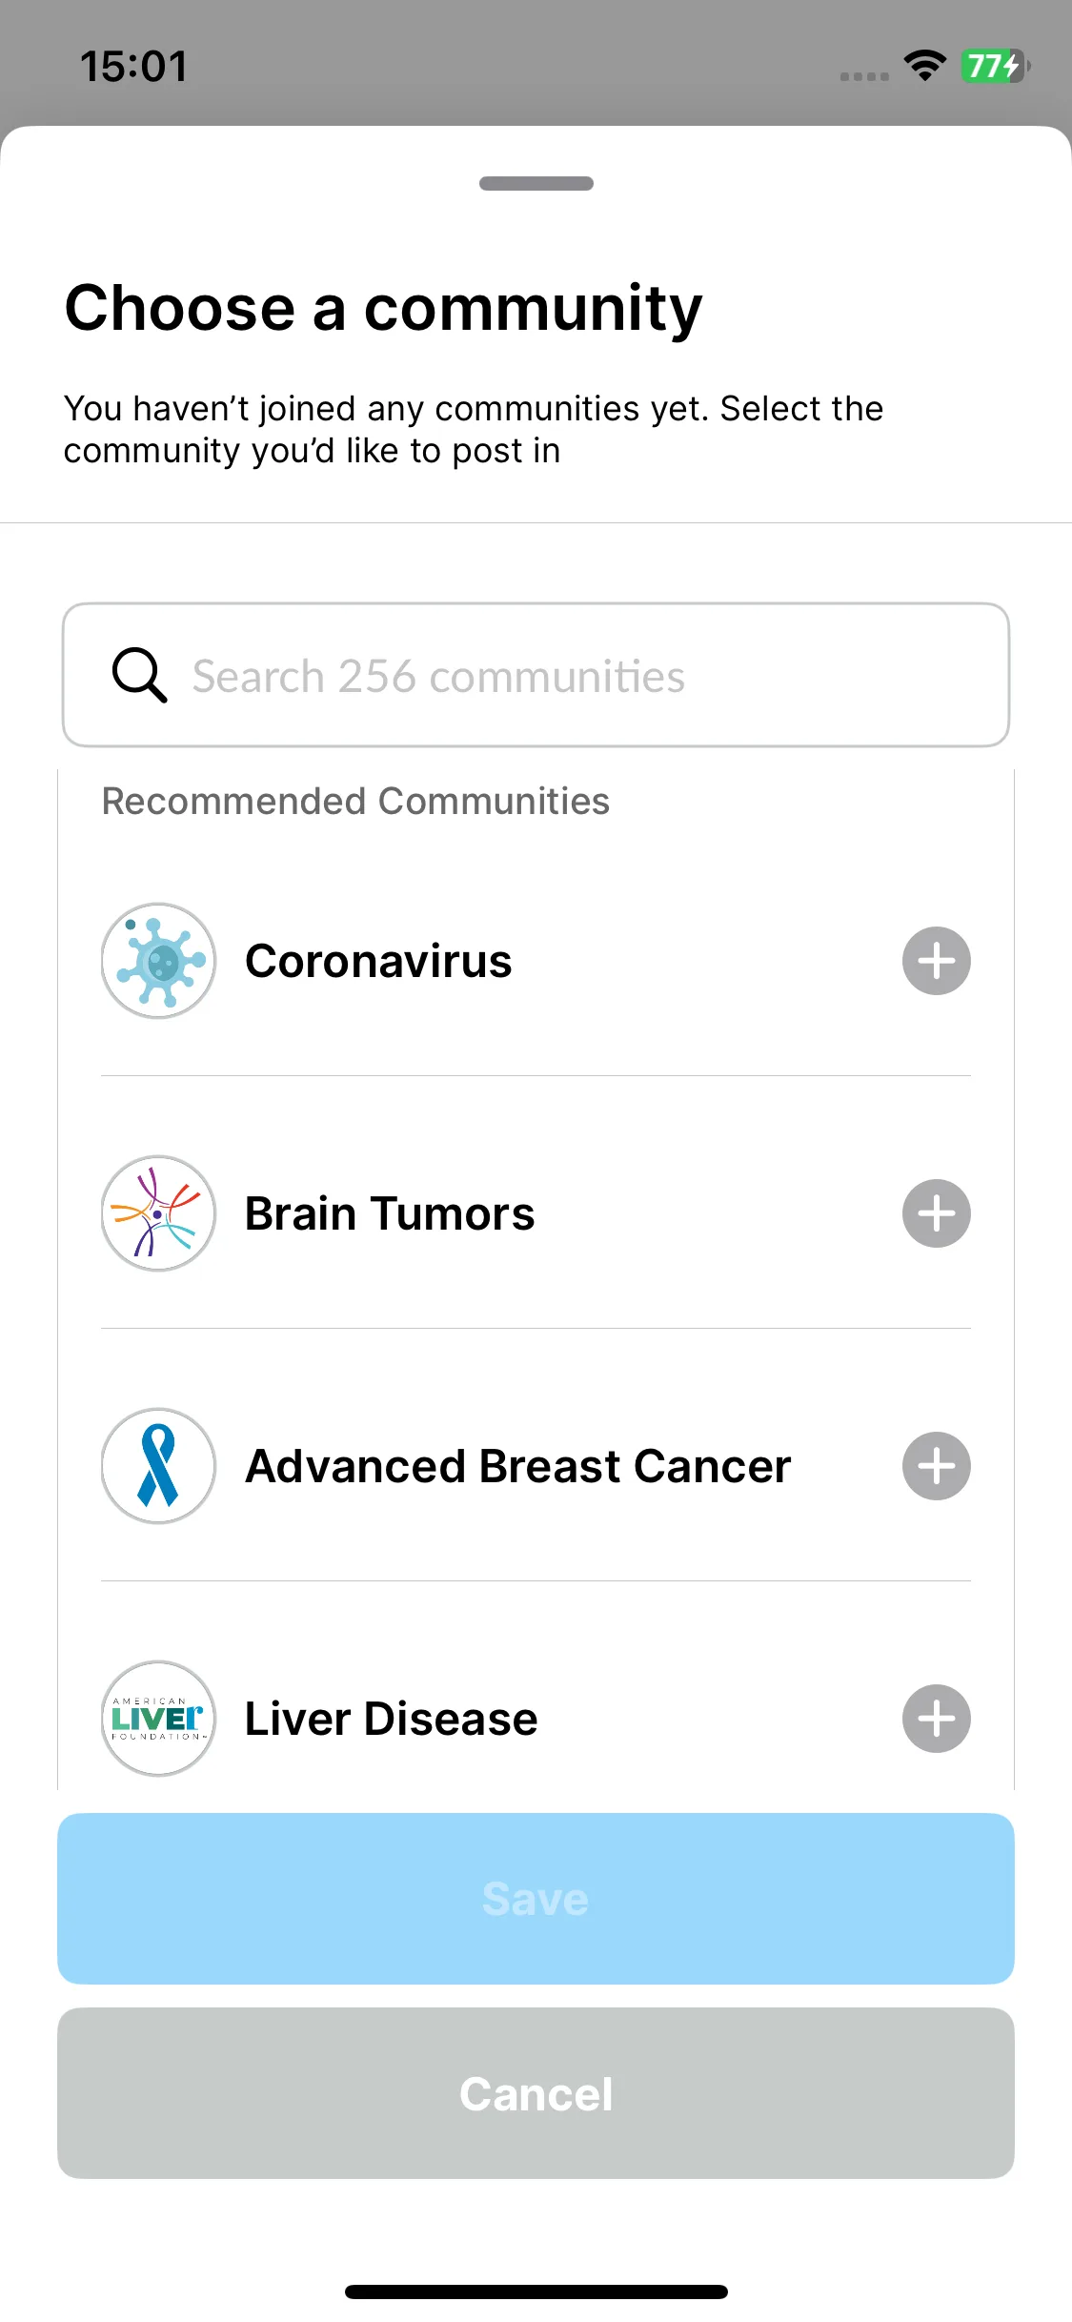1072x2322 pixels.
Task: Tap plus icon next to Advanced Breast Cancer
Action: tap(936, 1466)
